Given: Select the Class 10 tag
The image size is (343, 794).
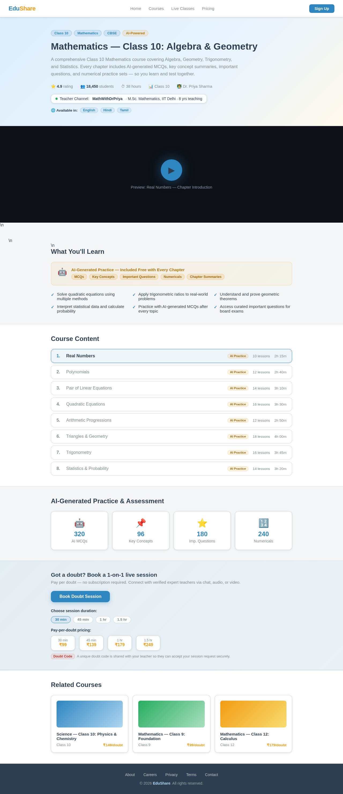Looking at the screenshot, I should click(x=61, y=33).
